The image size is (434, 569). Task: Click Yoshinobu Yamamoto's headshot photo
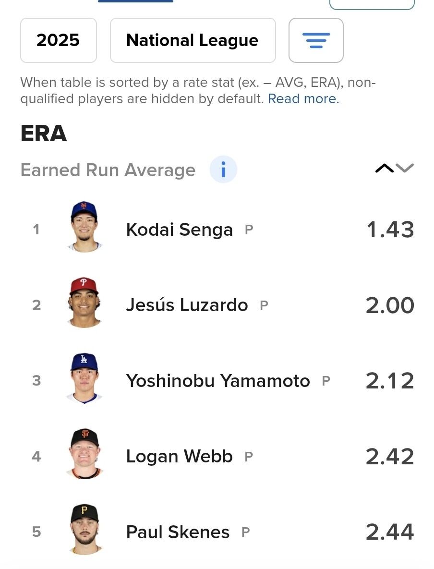[x=84, y=378]
